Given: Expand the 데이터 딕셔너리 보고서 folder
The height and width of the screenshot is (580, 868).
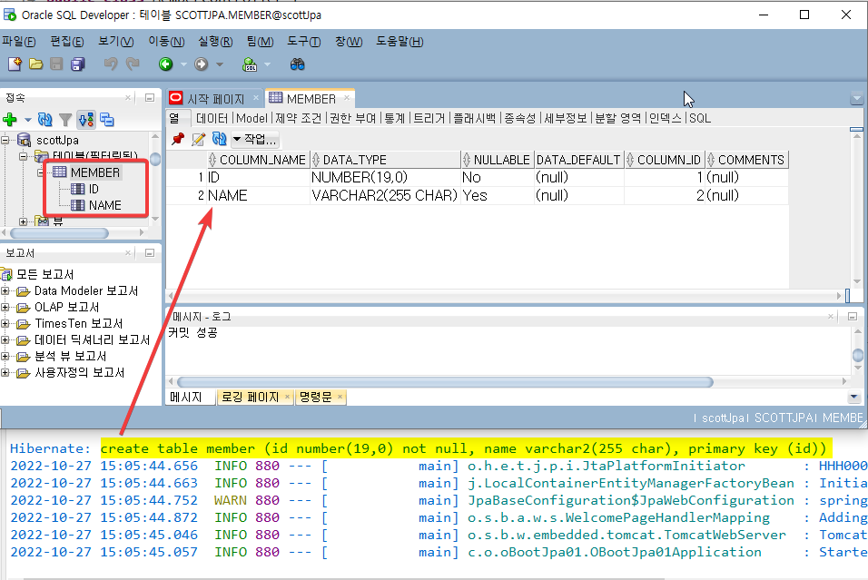Looking at the screenshot, I should (x=5, y=339).
